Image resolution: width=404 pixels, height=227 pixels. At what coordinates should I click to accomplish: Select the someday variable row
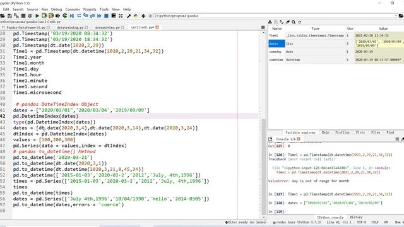[336, 52]
